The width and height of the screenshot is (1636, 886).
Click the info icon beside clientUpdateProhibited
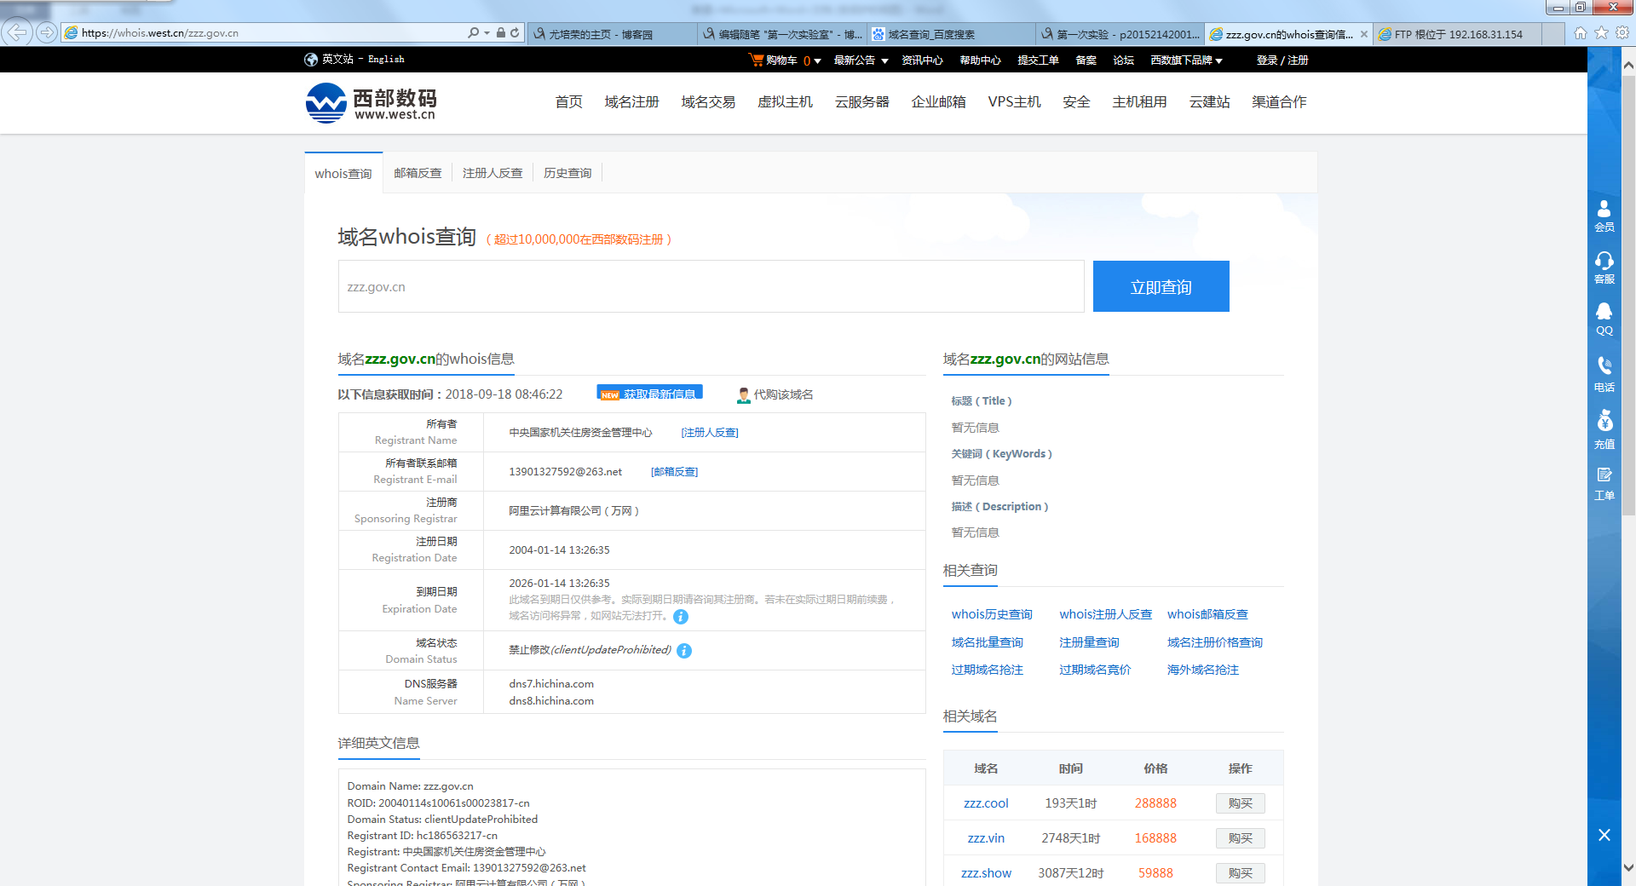684,651
